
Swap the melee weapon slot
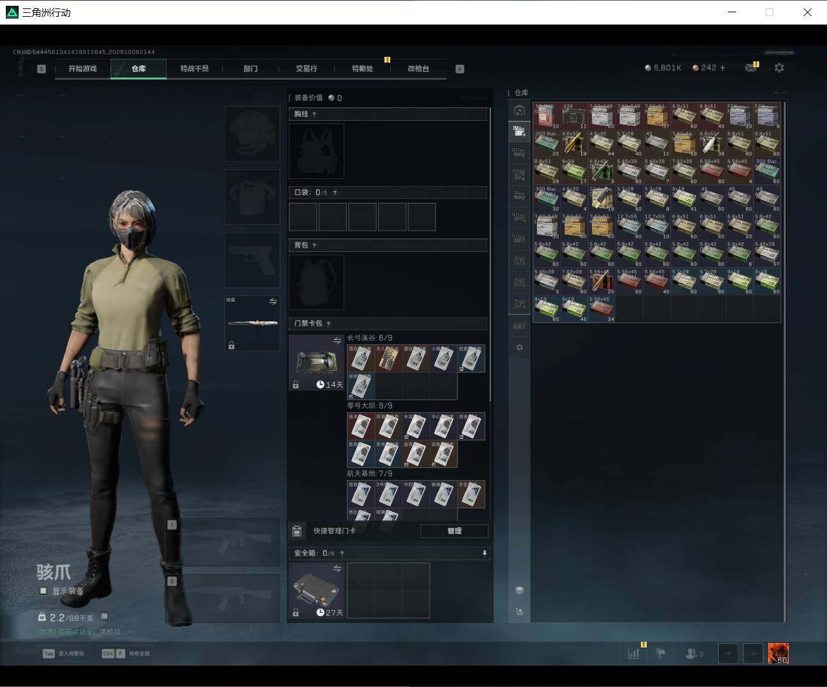pos(273,302)
